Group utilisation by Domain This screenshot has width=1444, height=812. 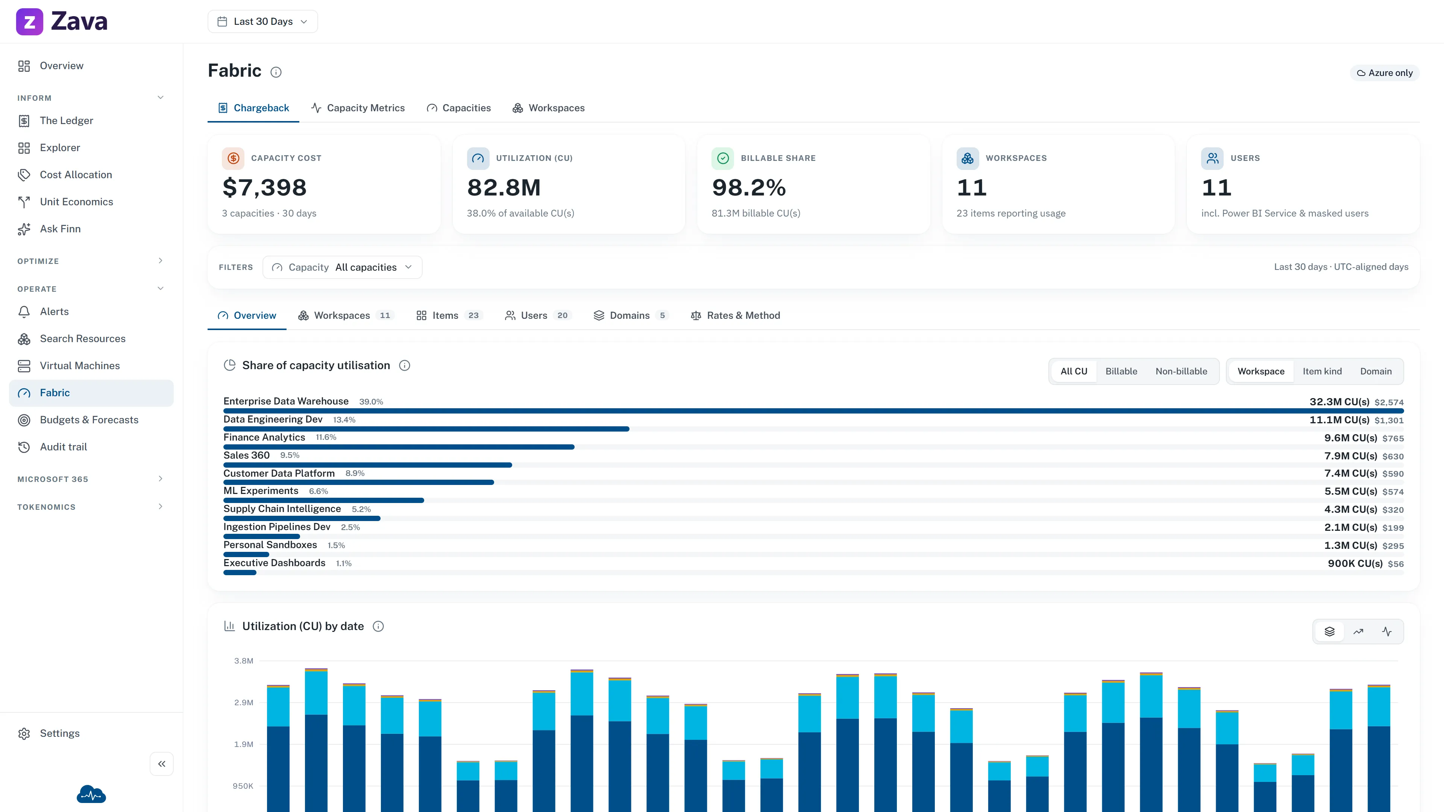tap(1376, 371)
